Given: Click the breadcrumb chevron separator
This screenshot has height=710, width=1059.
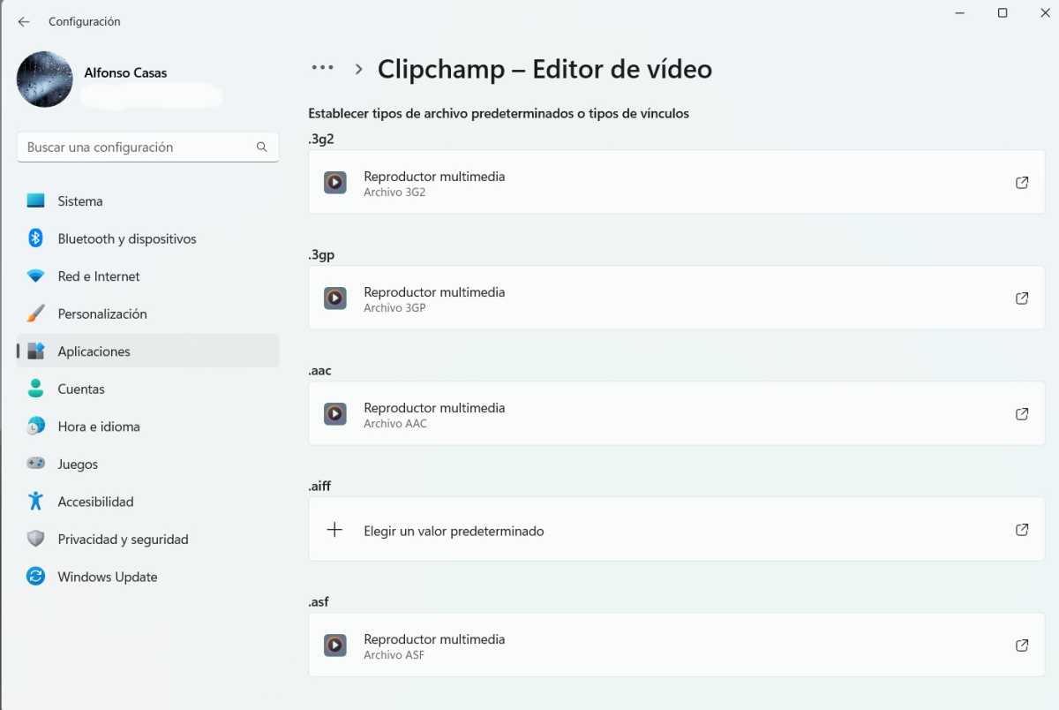Looking at the screenshot, I should [x=358, y=69].
